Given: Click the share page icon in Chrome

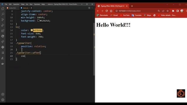Looking at the screenshot, I should click(x=163, y=11).
